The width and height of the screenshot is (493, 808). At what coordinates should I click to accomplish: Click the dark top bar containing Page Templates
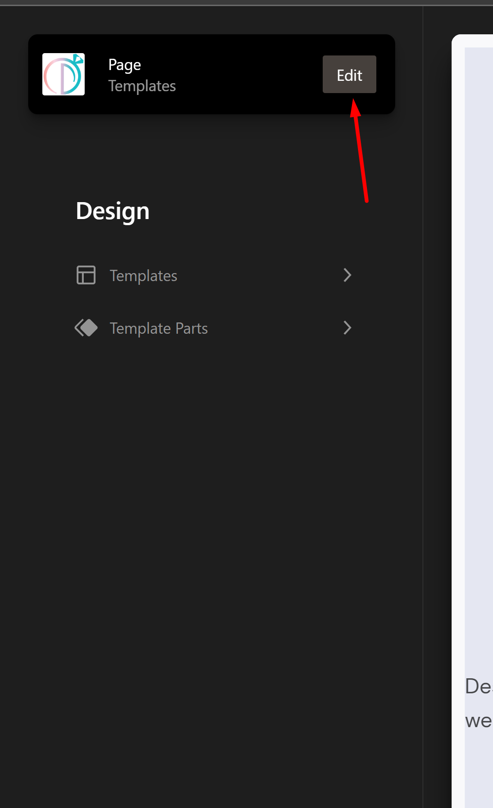click(212, 74)
